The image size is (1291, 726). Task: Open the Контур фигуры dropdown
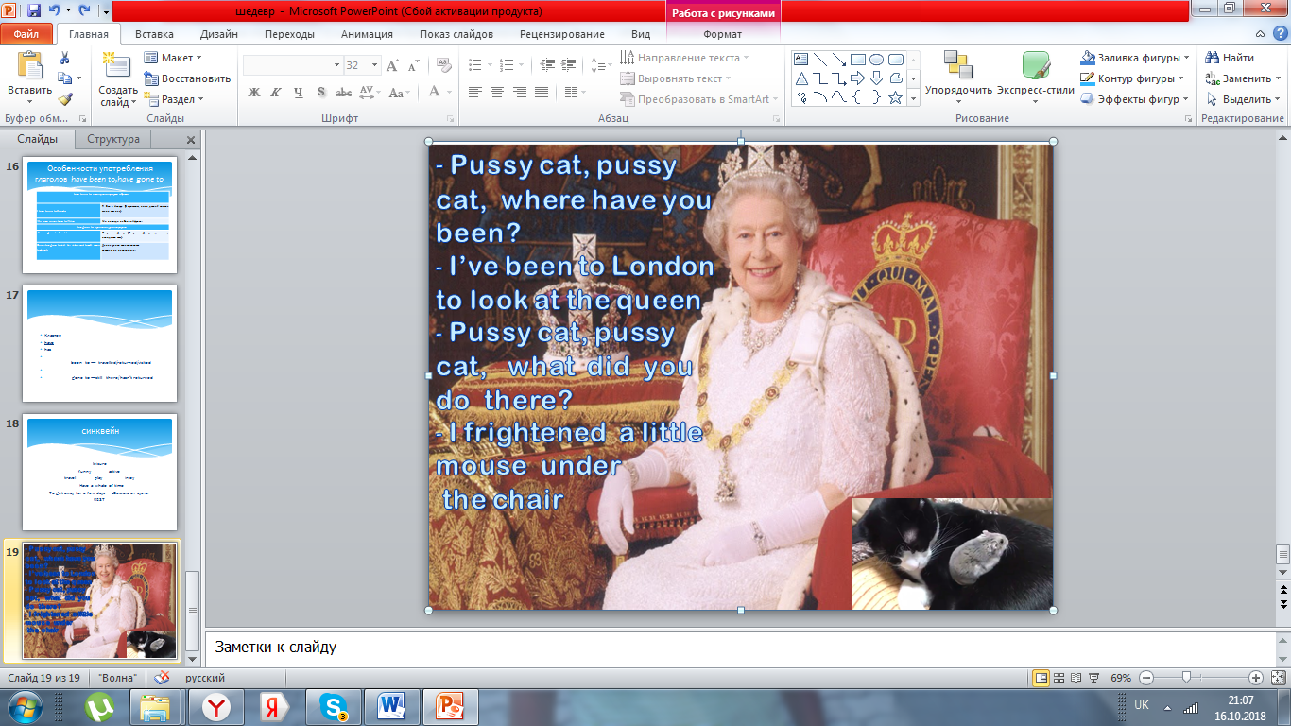pyautogui.click(x=1132, y=78)
